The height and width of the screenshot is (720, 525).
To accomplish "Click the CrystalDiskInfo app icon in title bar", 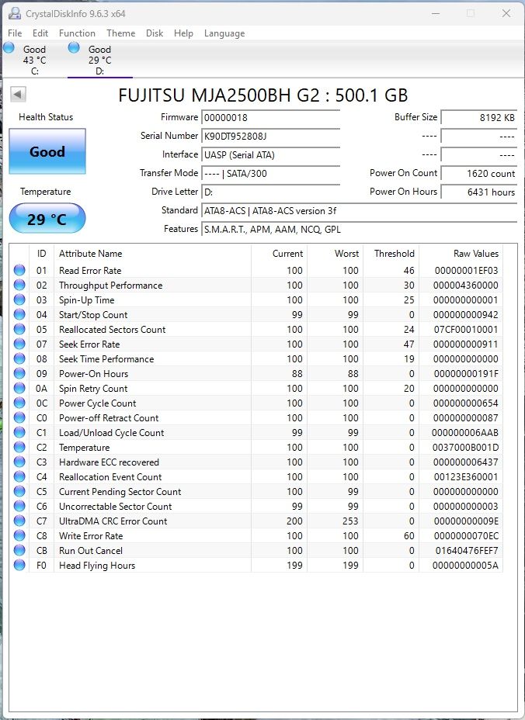I will (x=14, y=13).
